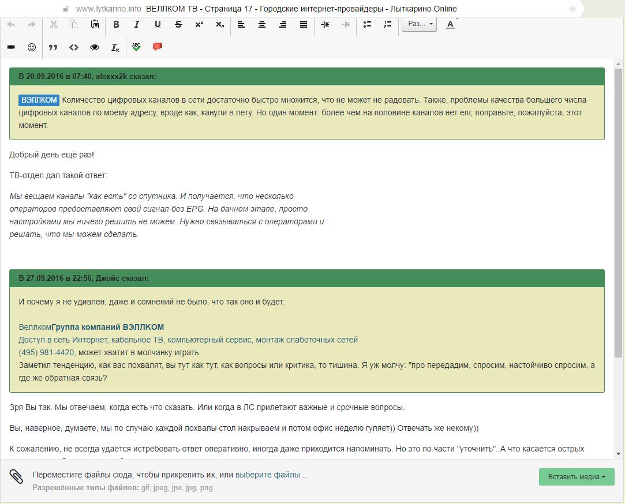625x504 pixels.
Task: Toggle bold formatting
Action: coord(116,25)
